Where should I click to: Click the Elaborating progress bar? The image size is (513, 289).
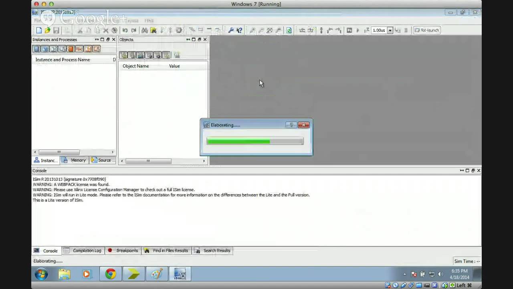tap(255, 141)
